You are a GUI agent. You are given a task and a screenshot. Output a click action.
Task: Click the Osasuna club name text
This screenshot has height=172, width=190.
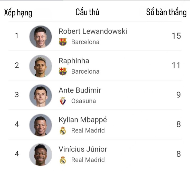[83, 101]
